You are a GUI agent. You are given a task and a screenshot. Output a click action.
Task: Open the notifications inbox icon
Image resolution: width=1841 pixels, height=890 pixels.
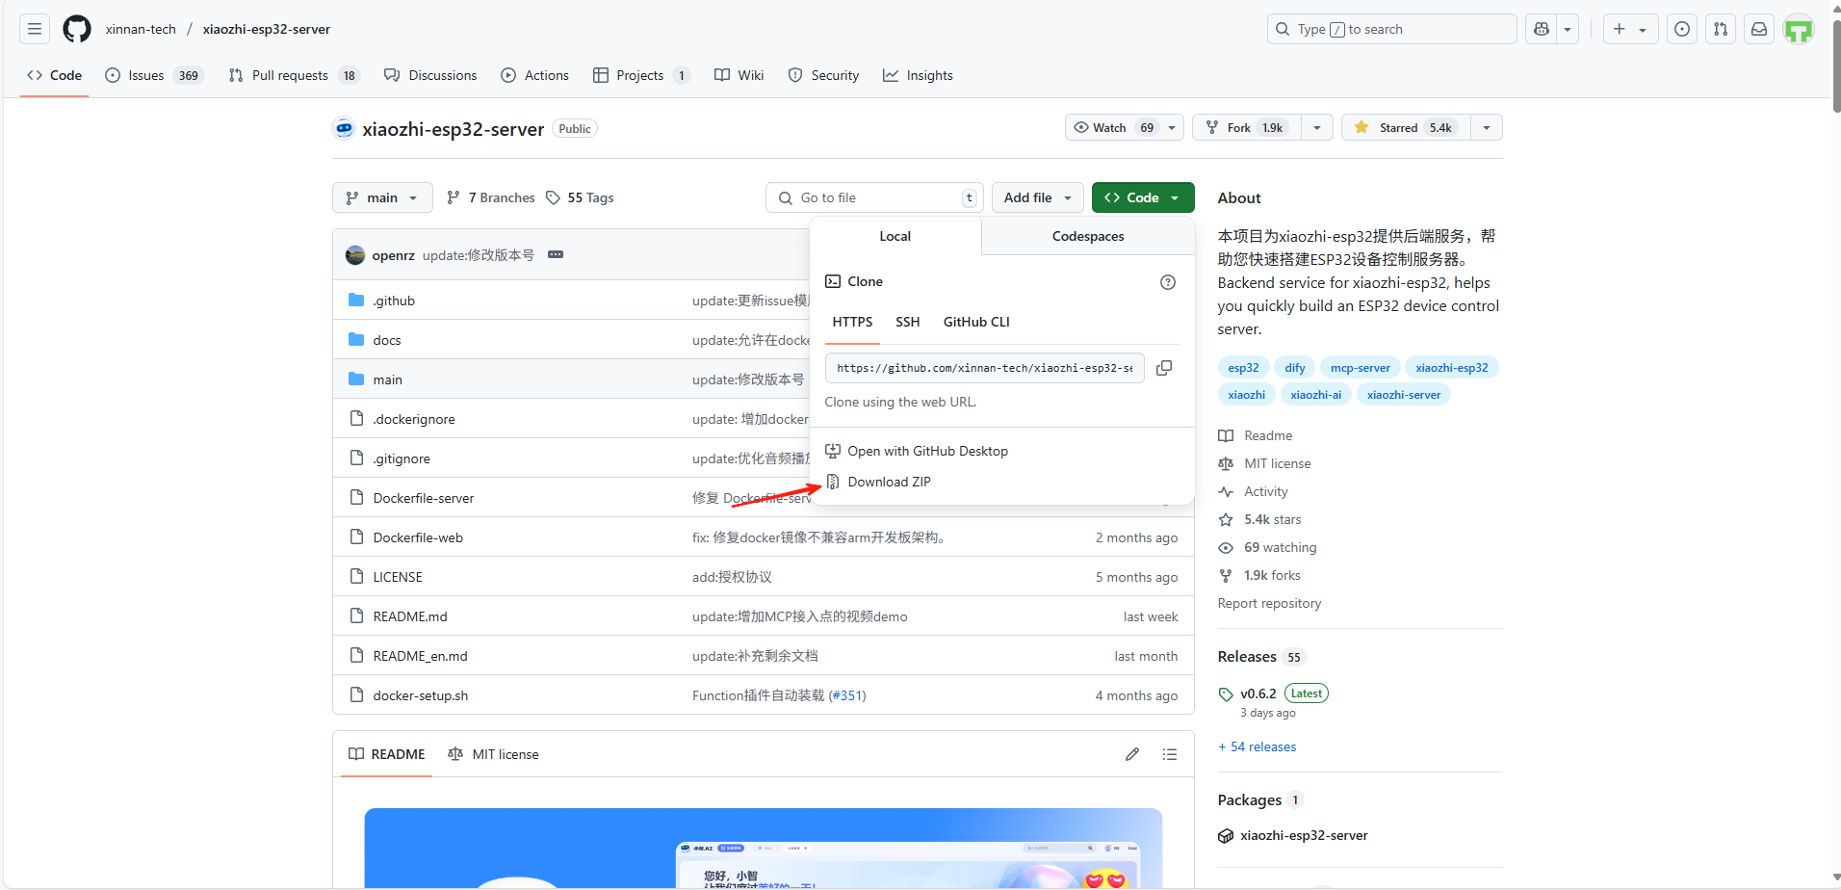point(1759,29)
